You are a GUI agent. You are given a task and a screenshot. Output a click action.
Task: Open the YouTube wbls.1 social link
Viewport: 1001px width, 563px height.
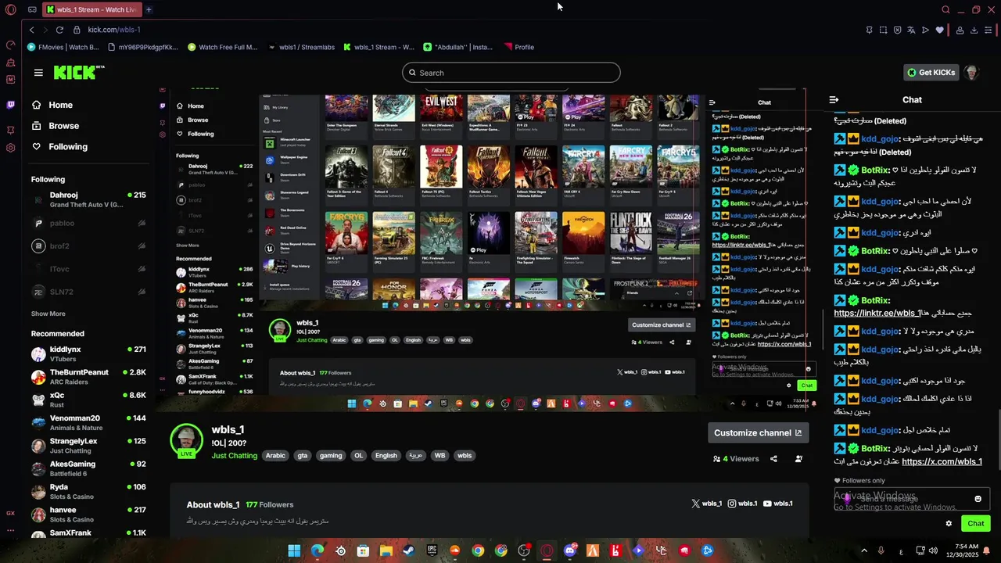pos(777,504)
